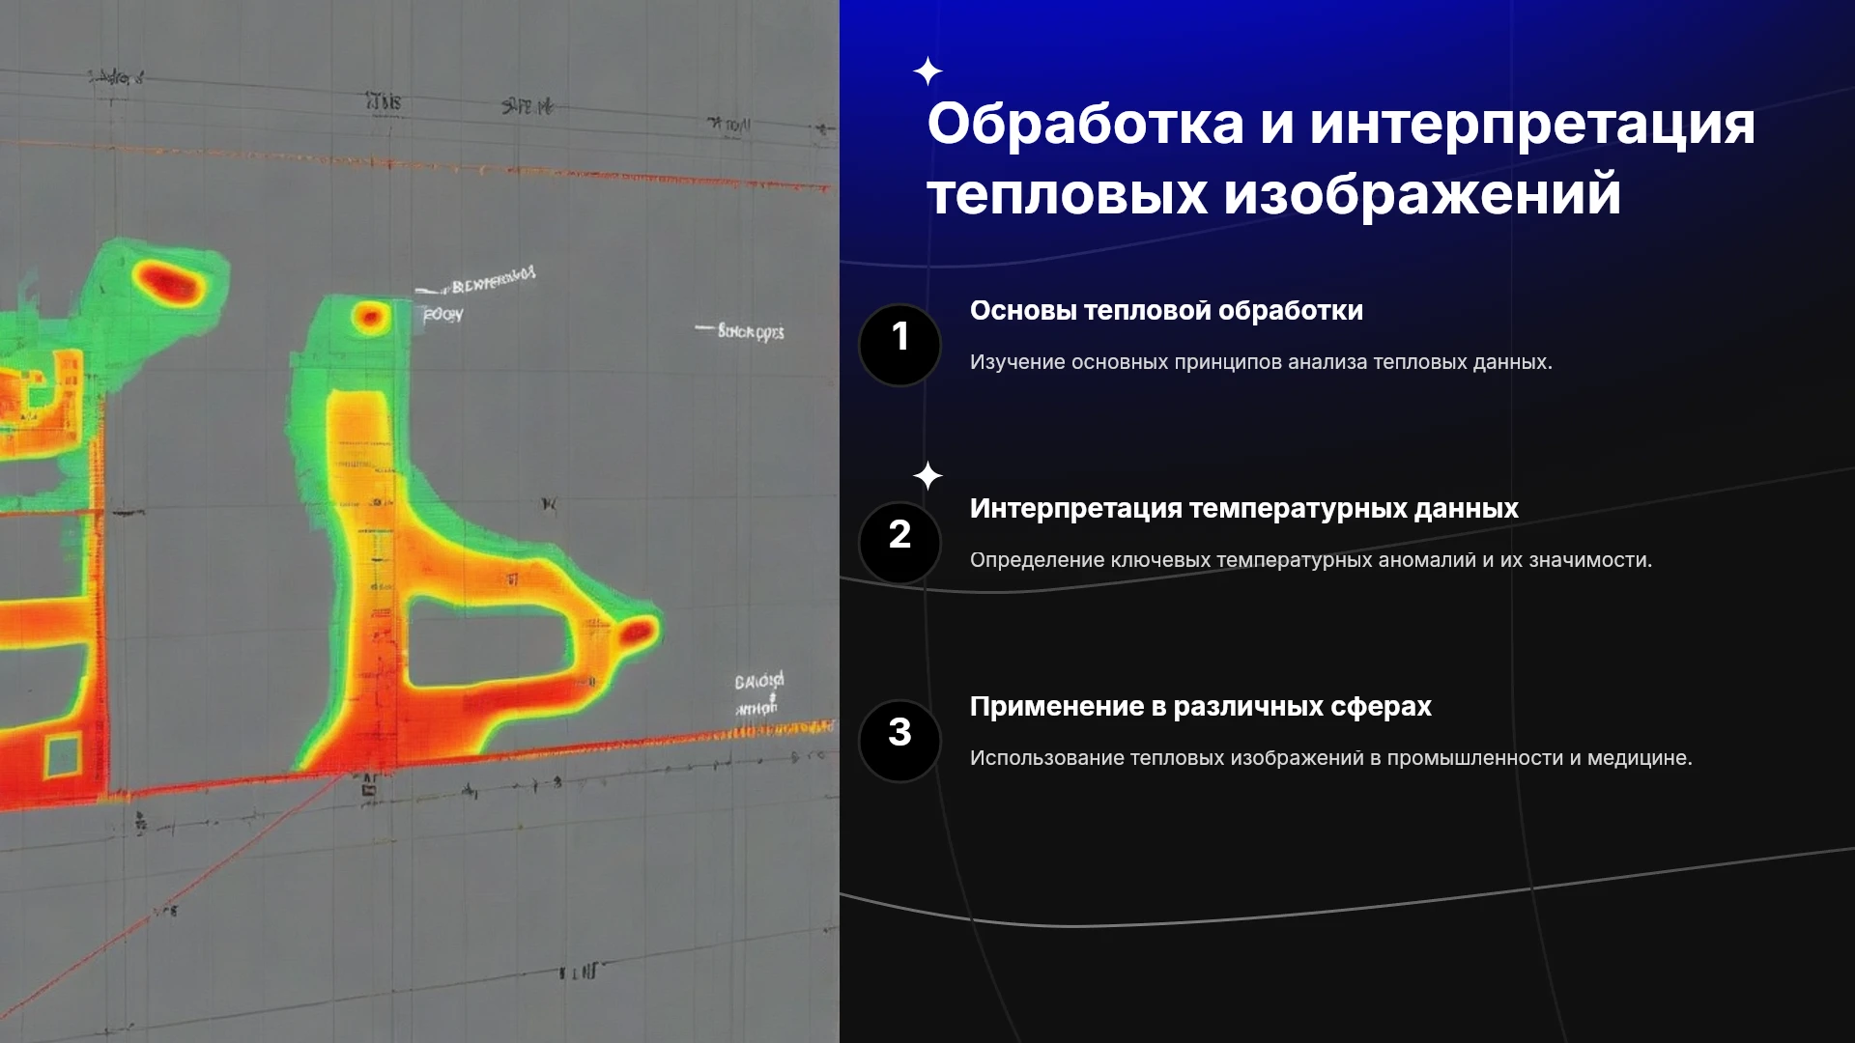
Task: Click the small green square at bottom-left of heatmap
Action: tap(63, 755)
